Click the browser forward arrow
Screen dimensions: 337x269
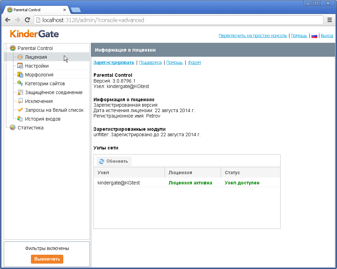pyautogui.click(x=17, y=20)
